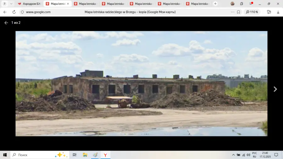The image size is (283, 159).
Task: Open the three-dot menu in the address bar
Action: coord(233,12)
